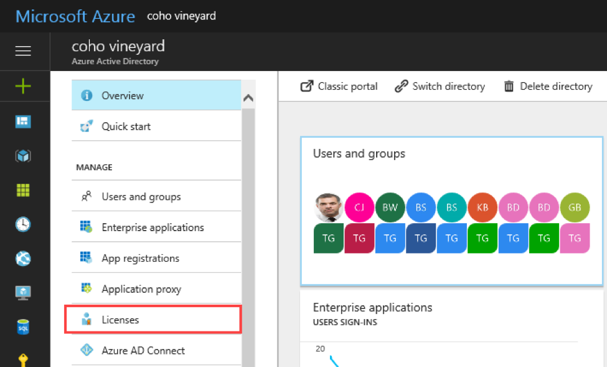Click the Switch directory chain icon
The width and height of the screenshot is (607, 367).
click(402, 86)
